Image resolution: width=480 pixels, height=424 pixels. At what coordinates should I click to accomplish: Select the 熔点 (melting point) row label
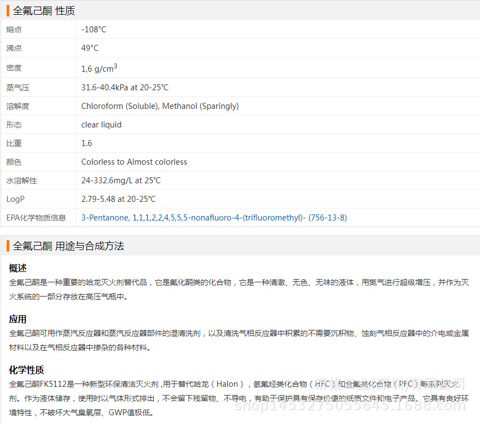click(14, 30)
